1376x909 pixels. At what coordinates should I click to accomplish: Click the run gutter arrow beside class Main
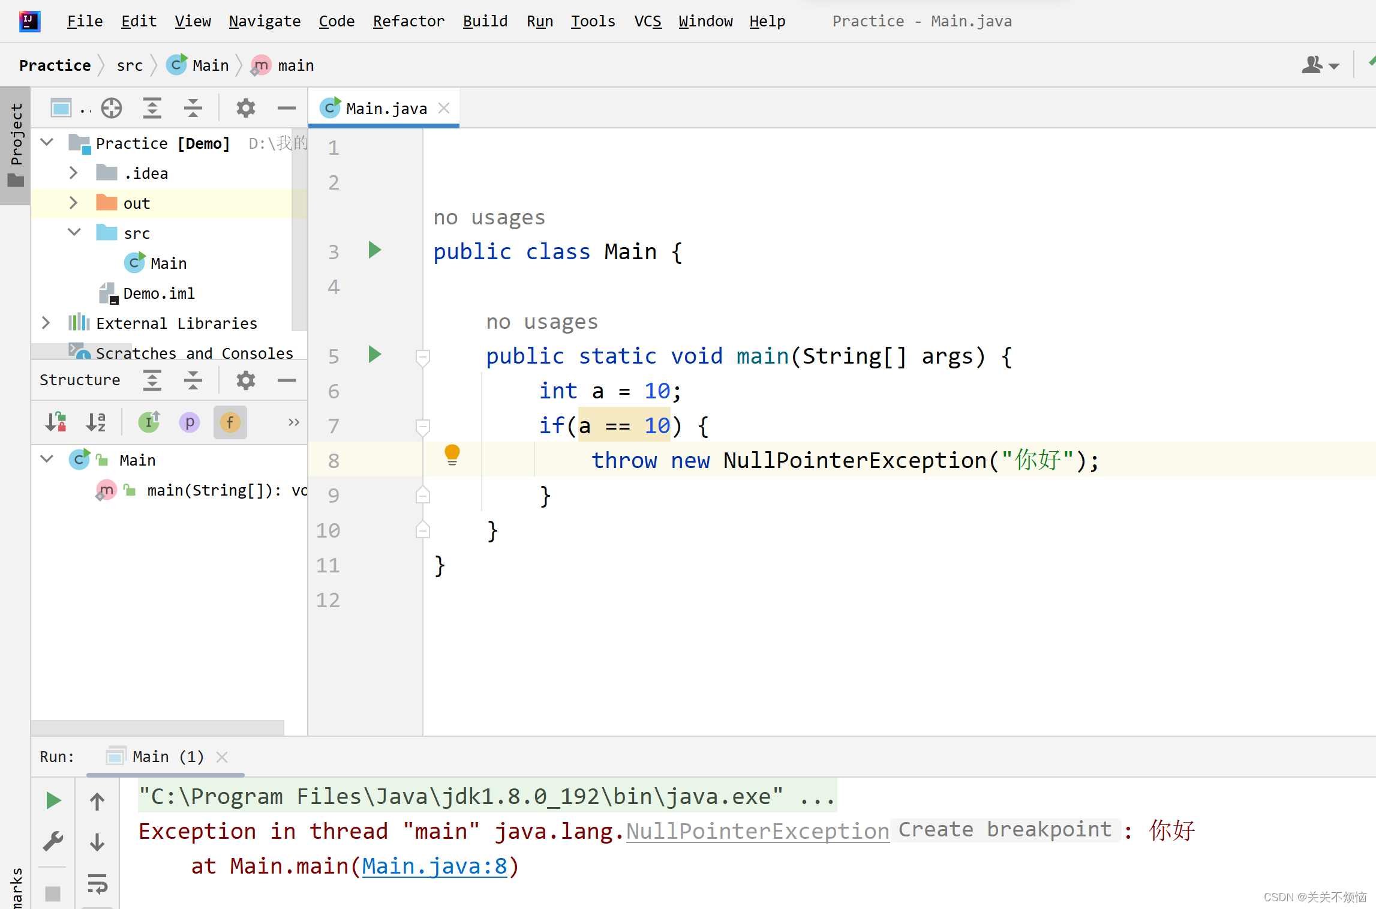pyautogui.click(x=375, y=250)
